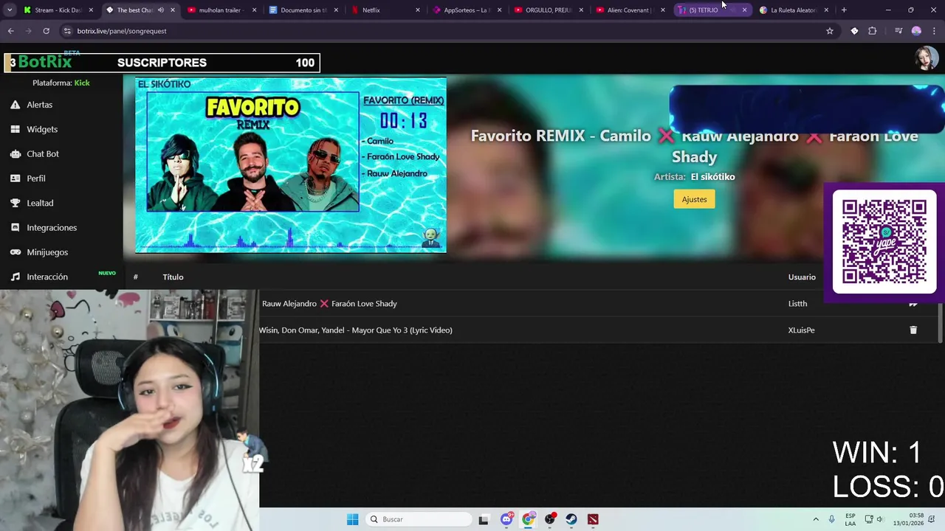The image size is (945, 531).
Task: Go back in browser
Action: pyautogui.click(x=10, y=31)
